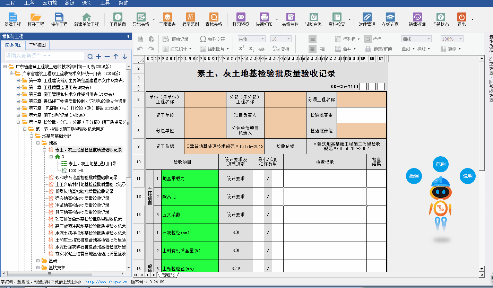This screenshot has width=493, height=288.
Task: Click the 查找表格 search icon
Action: click(x=214, y=17)
